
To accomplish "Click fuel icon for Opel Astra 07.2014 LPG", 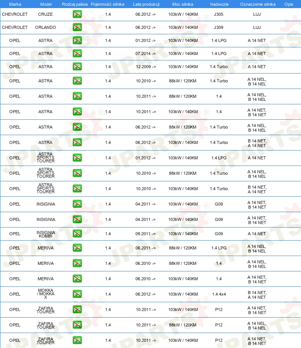I will coord(77,54).
